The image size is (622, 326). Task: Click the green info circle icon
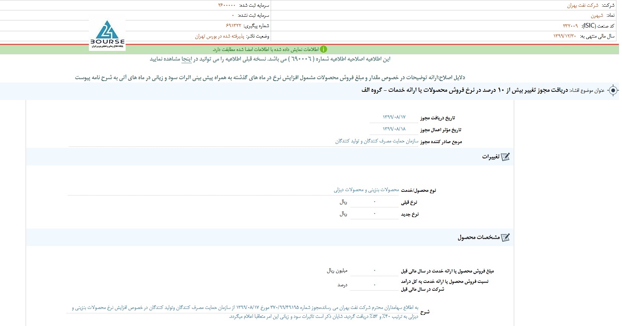[323, 49]
